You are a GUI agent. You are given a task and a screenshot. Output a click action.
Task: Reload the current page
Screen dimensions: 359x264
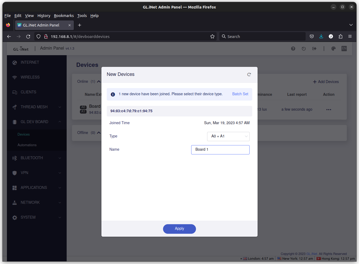(x=28, y=37)
